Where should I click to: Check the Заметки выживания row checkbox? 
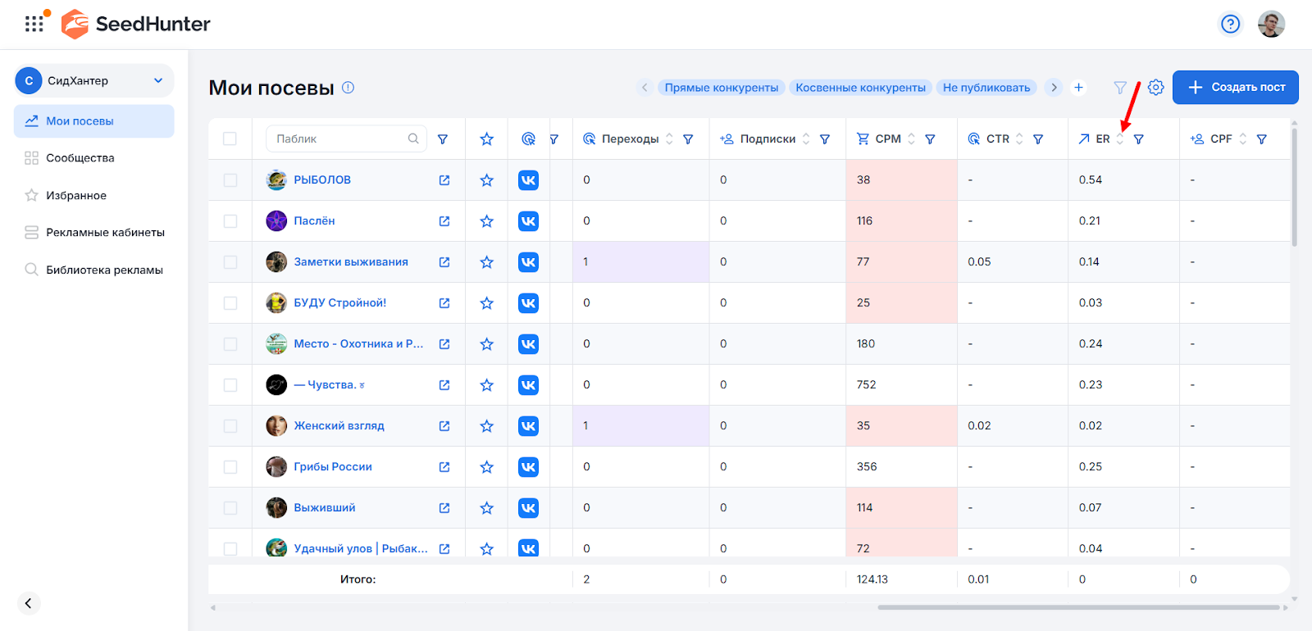coord(230,262)
